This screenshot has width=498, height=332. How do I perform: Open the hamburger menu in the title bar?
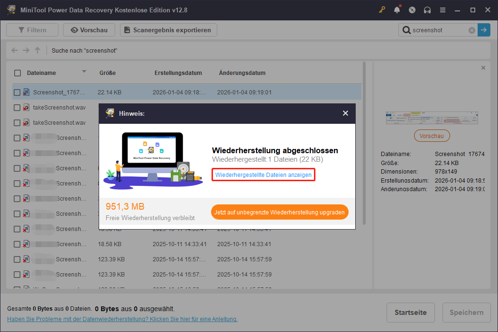[442, 9]
